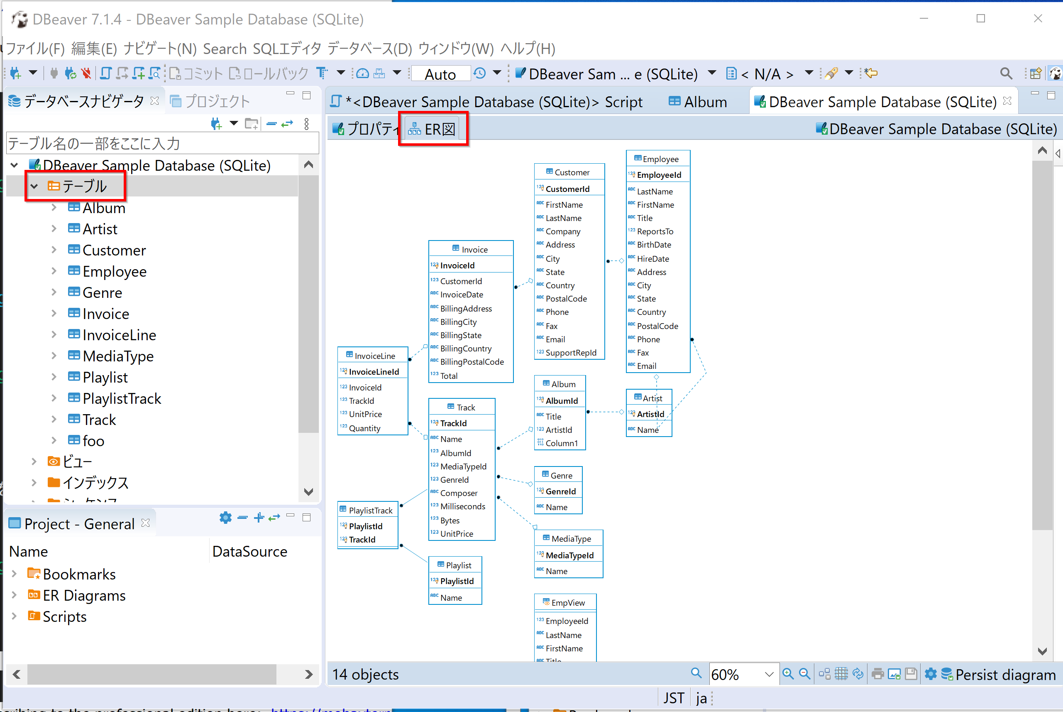Click the Rollback (ロールバック) toolbar button
Image resolution: width=1063 pixels, height=712 pixels.
pos(268,74)
